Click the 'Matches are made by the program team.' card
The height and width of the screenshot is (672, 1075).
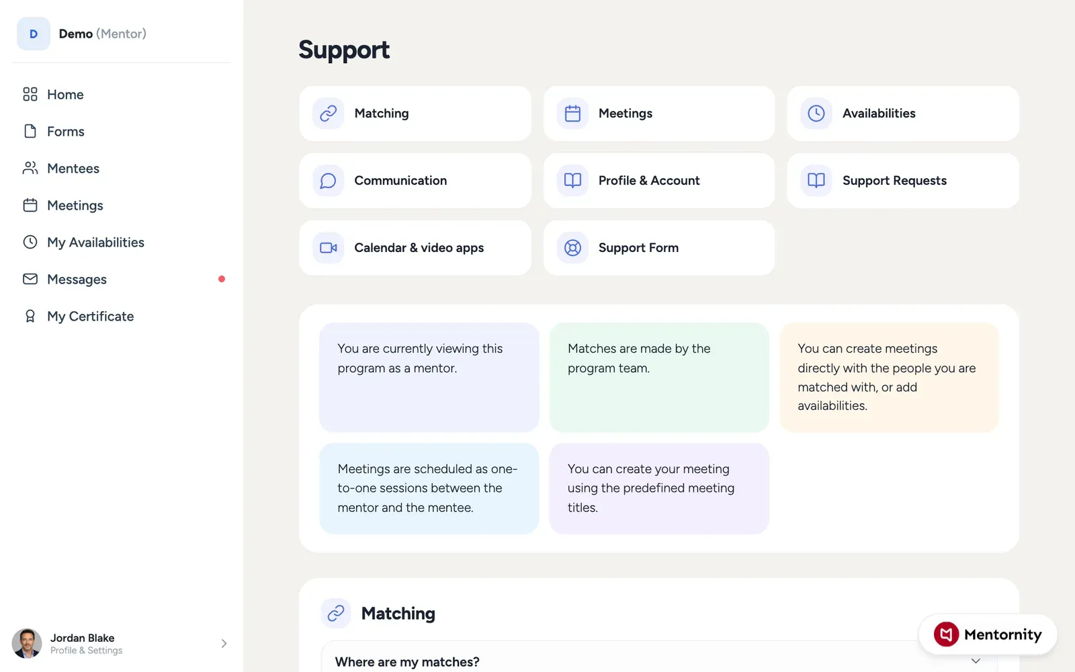[x=659, y=378]
